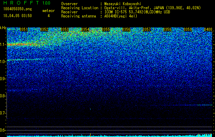Click the 0.7 frequency axis label
Image resolution: width=215 pixels, height=137 pixels.
tap(3, 113)
